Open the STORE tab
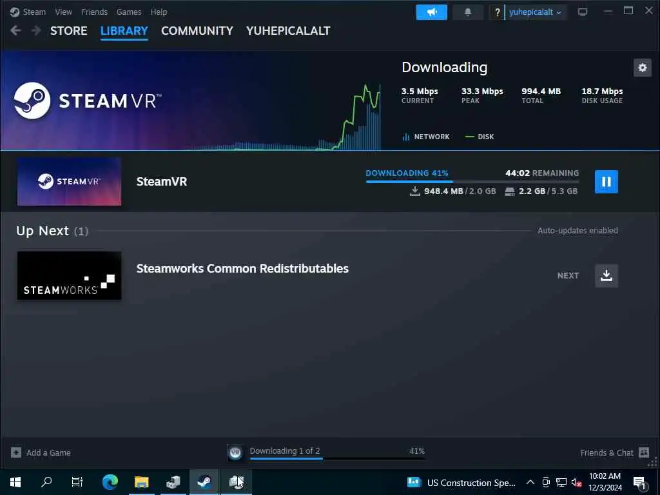This screenshot has width=660, height=495. click(68, 31)
